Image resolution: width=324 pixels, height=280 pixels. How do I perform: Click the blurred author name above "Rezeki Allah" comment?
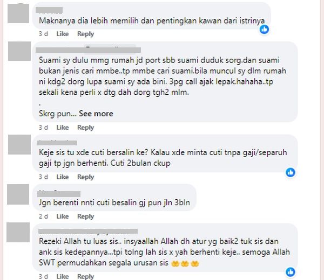click(88, 232)
